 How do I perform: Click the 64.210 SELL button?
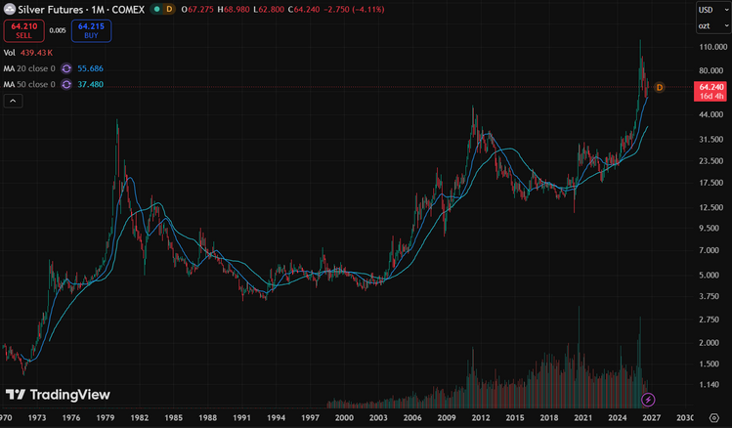click(x=23, y=31)
